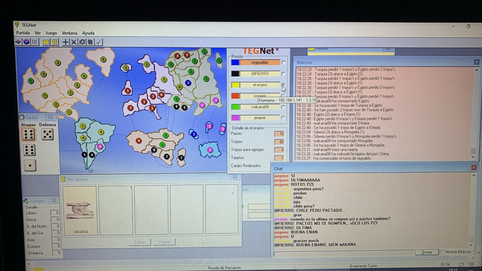Open the Ventana menu
Image resolution: width=482 pixels, height=271 pixels.
(70, 33)
